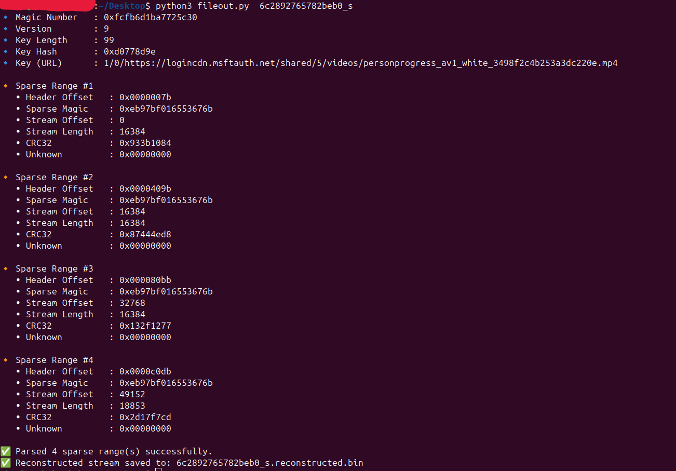Click the blue diamond beside Key Hash
This screenshot has width=676, height=471.
point(5,52)
